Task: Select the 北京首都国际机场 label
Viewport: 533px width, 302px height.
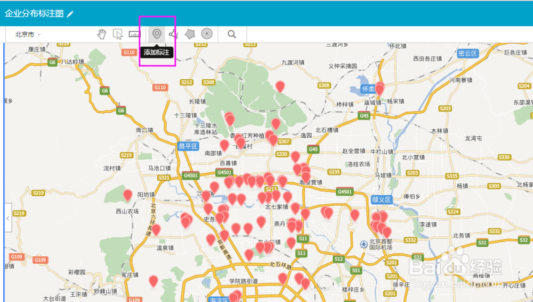Action: (x=381, y=245)
